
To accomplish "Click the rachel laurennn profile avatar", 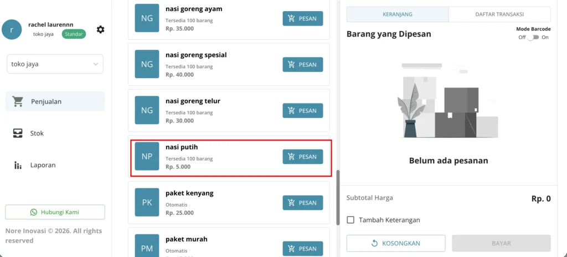I will [12, 30].
